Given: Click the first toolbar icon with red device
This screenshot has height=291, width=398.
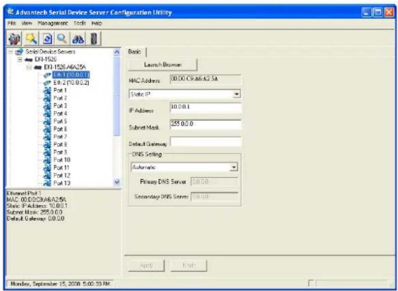Looking at the screenshot, I should (x=14, y=39).
